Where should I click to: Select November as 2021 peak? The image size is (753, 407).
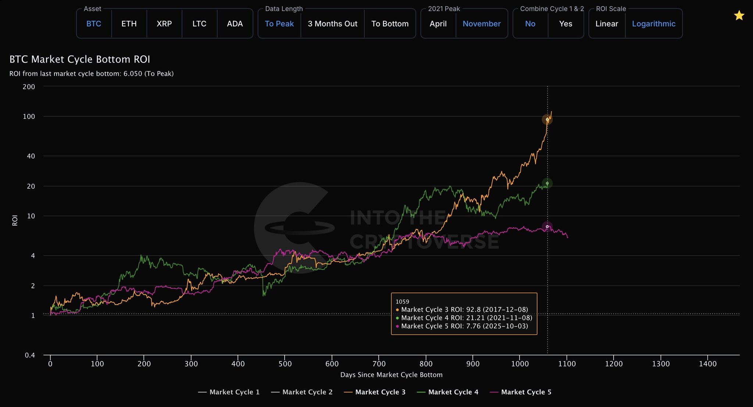(x=481, y=24)
